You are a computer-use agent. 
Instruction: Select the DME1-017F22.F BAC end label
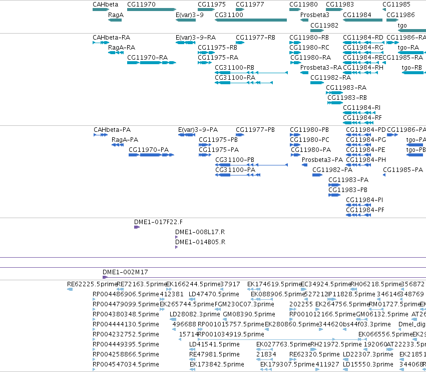click(x=158, y=222)
